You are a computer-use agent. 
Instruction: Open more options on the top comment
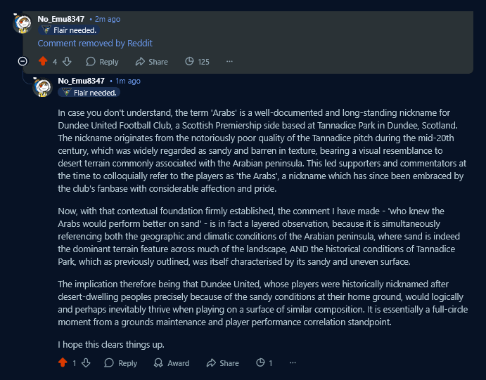click(x=229, y=62)
